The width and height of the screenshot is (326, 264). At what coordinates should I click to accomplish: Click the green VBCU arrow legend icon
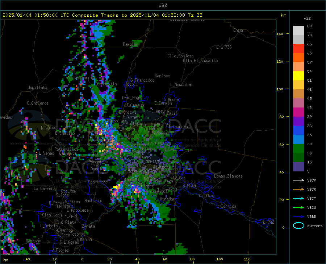[298, 208]
